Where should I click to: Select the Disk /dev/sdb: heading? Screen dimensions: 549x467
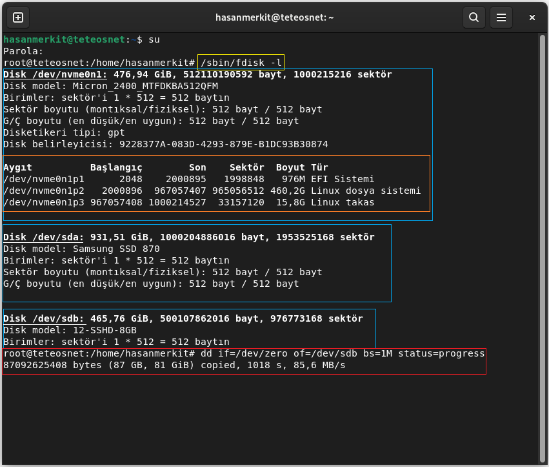coord(43,318)
